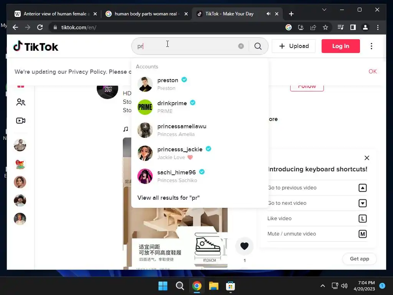Select the princessameliawu account suggestion
The height and width of the screenshot is (295, 393).
coord(200,130)
